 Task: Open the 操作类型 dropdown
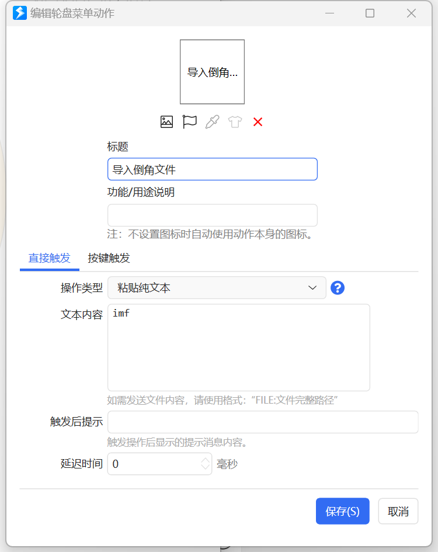click(217, 288)
